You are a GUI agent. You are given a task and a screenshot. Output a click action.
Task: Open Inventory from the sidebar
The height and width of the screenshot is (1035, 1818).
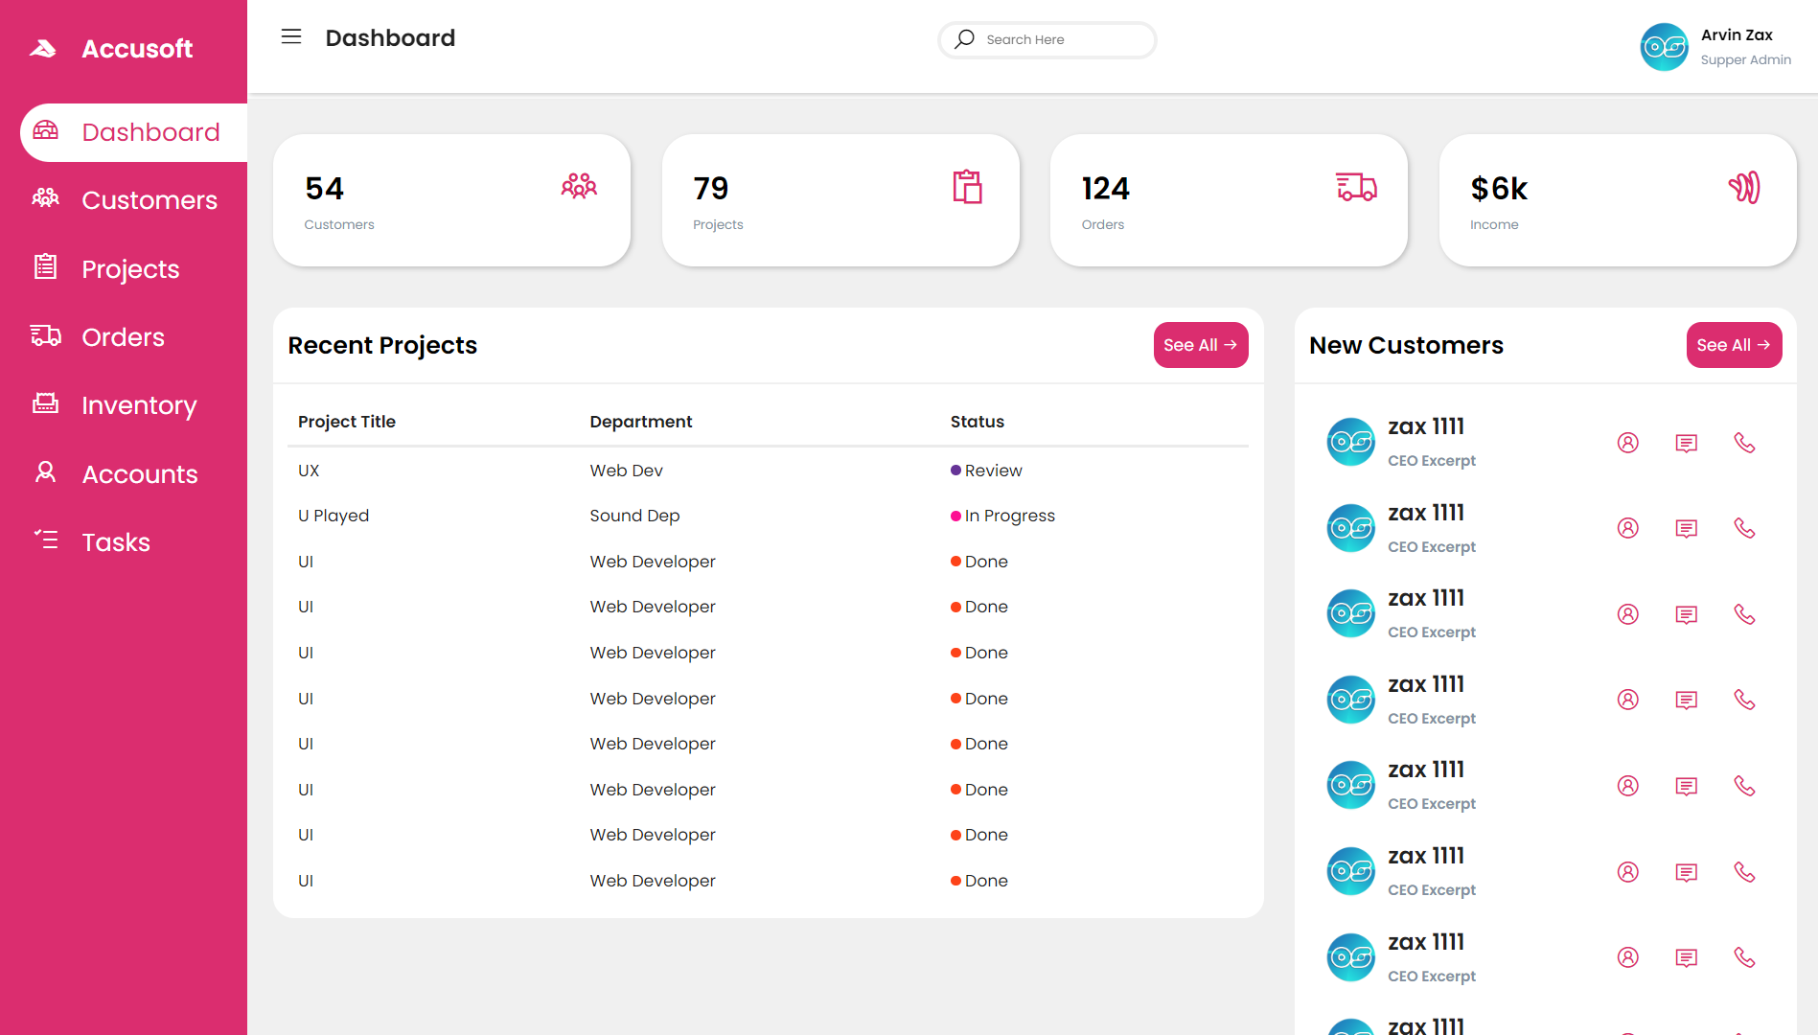click(x=139, y=405)
